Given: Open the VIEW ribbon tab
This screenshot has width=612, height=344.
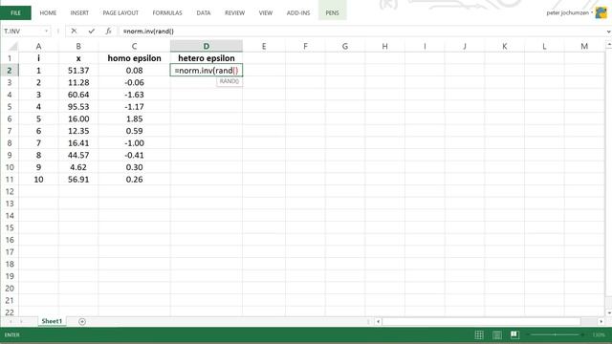Looking at the screenshot, I should (266, 12).
